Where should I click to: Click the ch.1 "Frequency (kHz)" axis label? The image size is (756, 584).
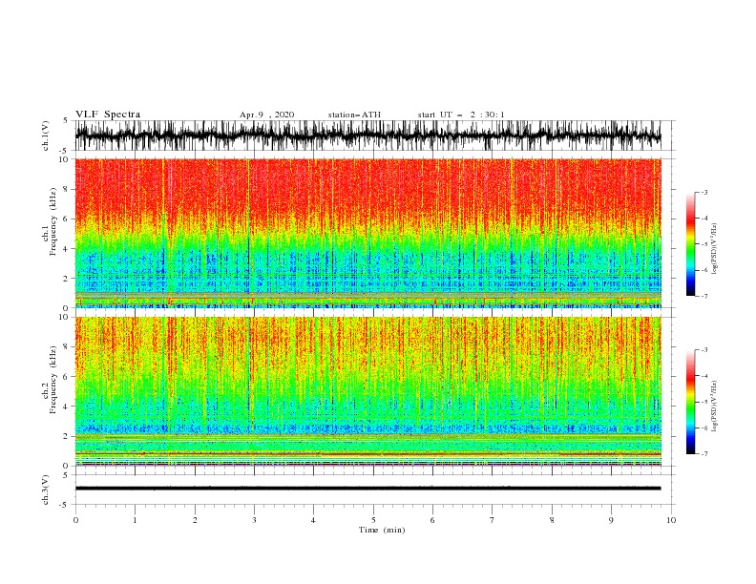(x=53, y=221)
